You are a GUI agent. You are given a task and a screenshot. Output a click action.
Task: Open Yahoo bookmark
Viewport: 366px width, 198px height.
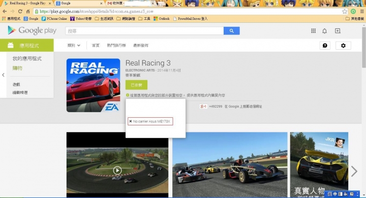[81, 19]
